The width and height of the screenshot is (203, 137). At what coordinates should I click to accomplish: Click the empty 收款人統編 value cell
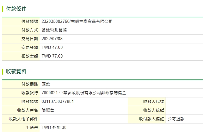tap(184, 110)
